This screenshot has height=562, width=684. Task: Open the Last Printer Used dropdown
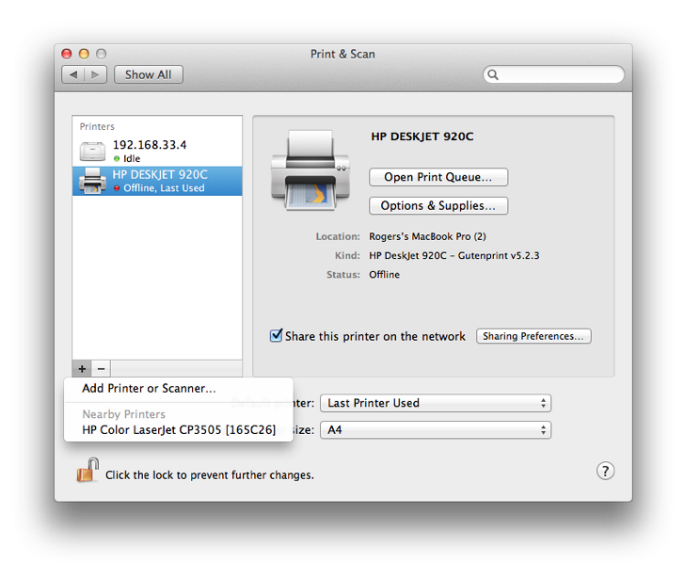coord(436,403)
